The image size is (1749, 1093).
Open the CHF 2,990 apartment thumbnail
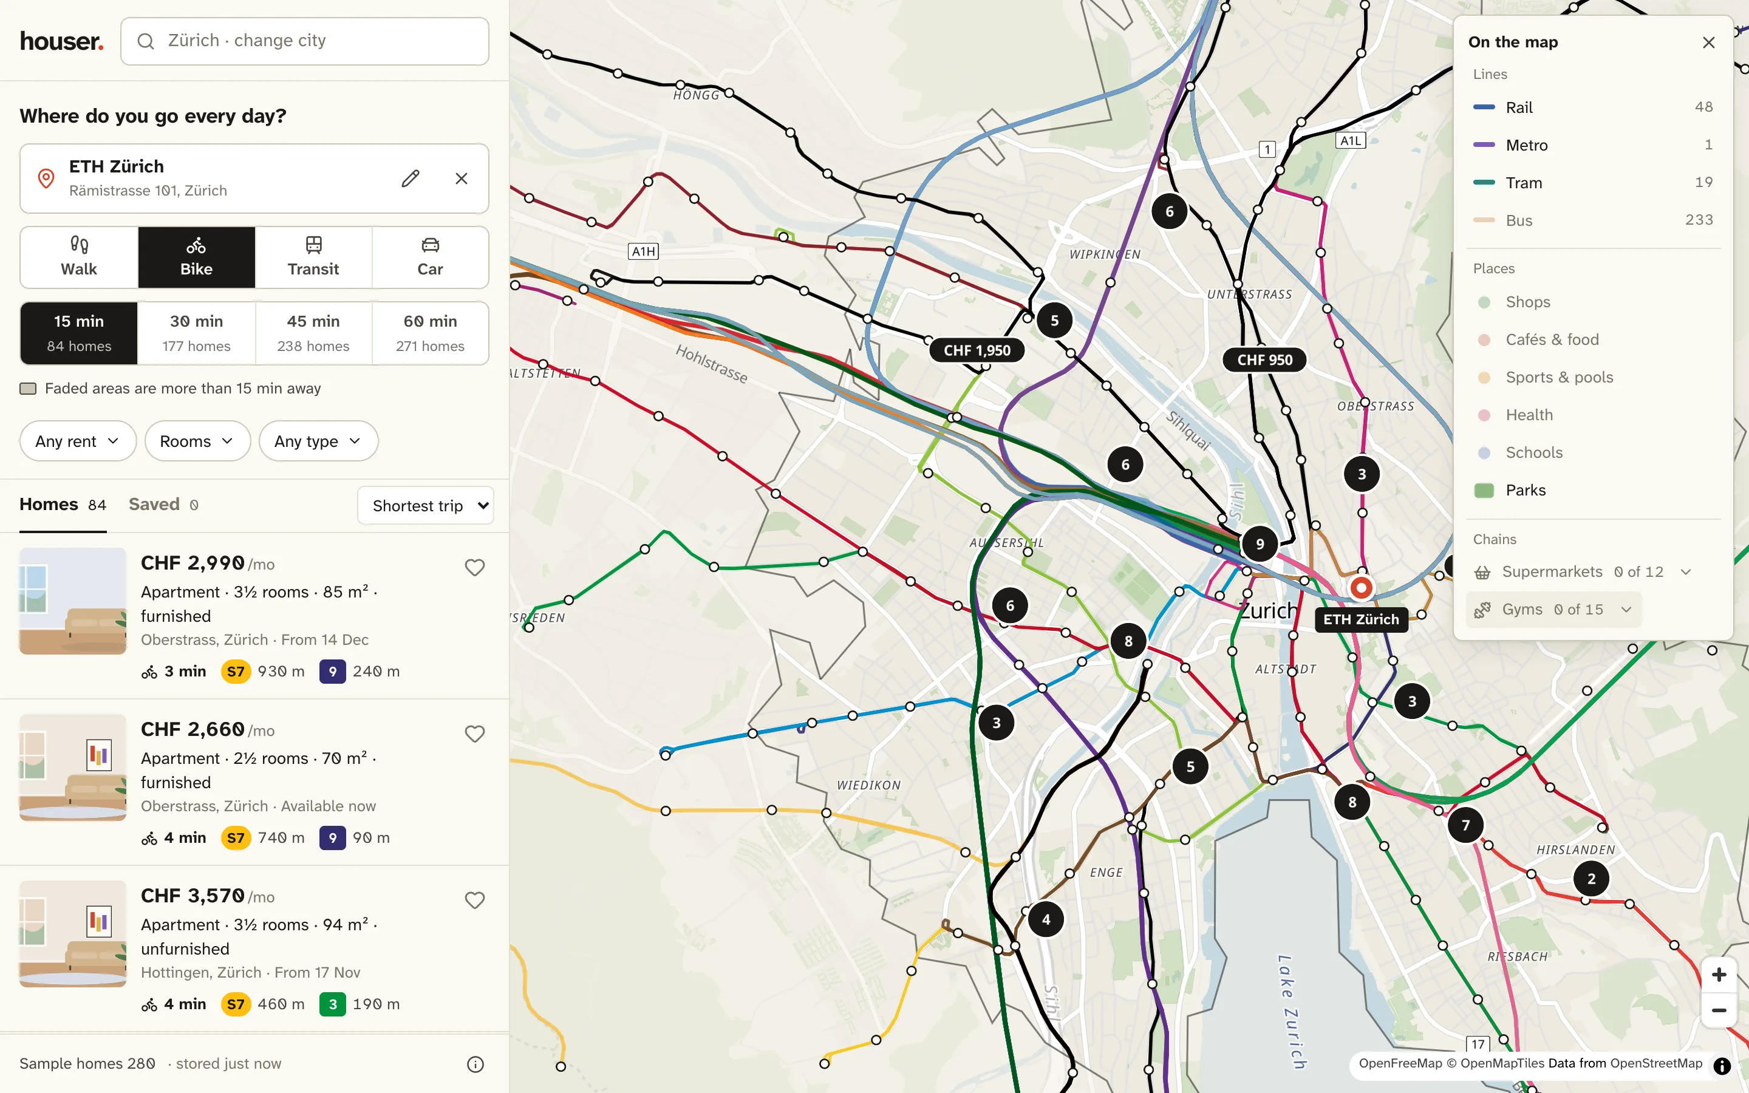point(73,601)
